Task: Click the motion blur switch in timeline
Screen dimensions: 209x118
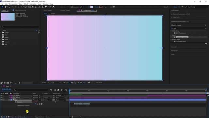Action: tap(62, 90)
